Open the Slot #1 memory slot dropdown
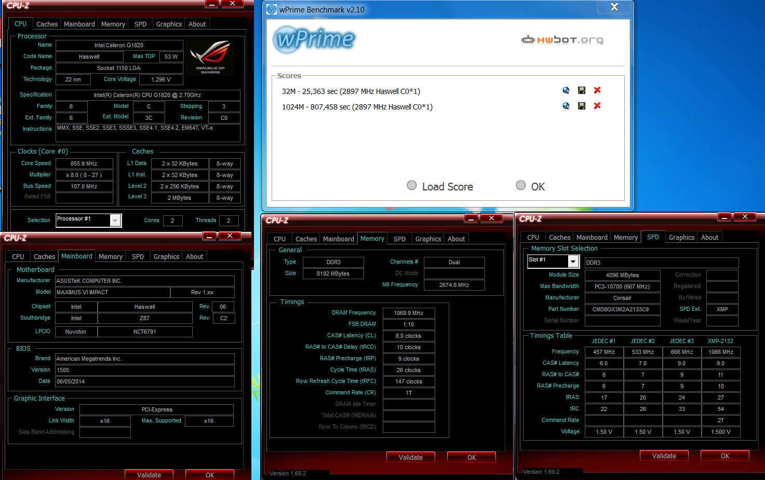This screenshot has height=480, width=765. [573, 262]
